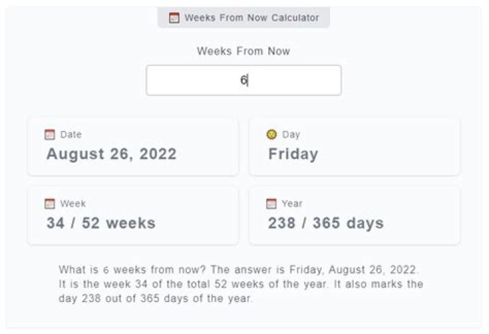Viewport: 489px width, 334px height.
Task: Select the Weeks From Now Calculator tab title
Action: click(251, 18)
